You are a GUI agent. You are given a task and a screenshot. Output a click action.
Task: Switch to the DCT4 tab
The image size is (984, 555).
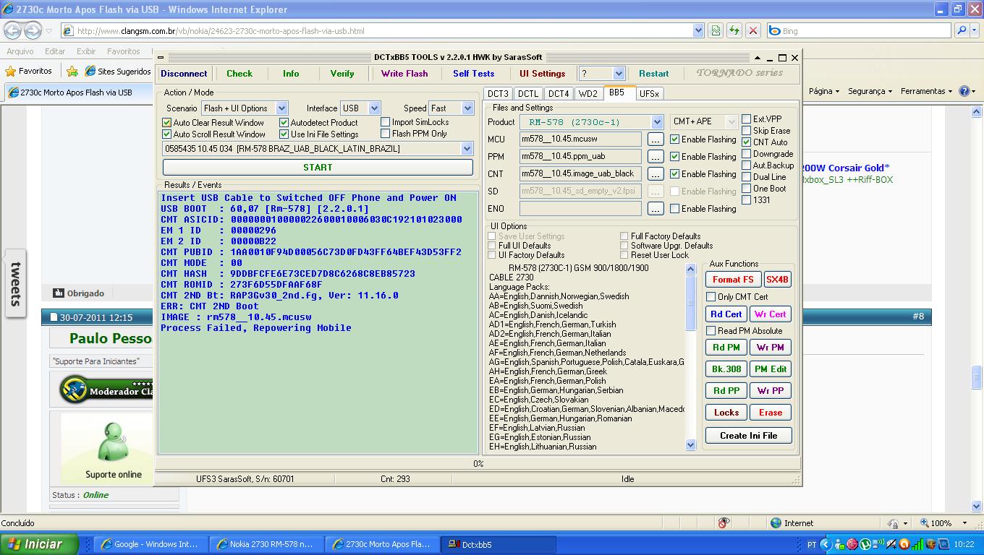tap(558, 93)
